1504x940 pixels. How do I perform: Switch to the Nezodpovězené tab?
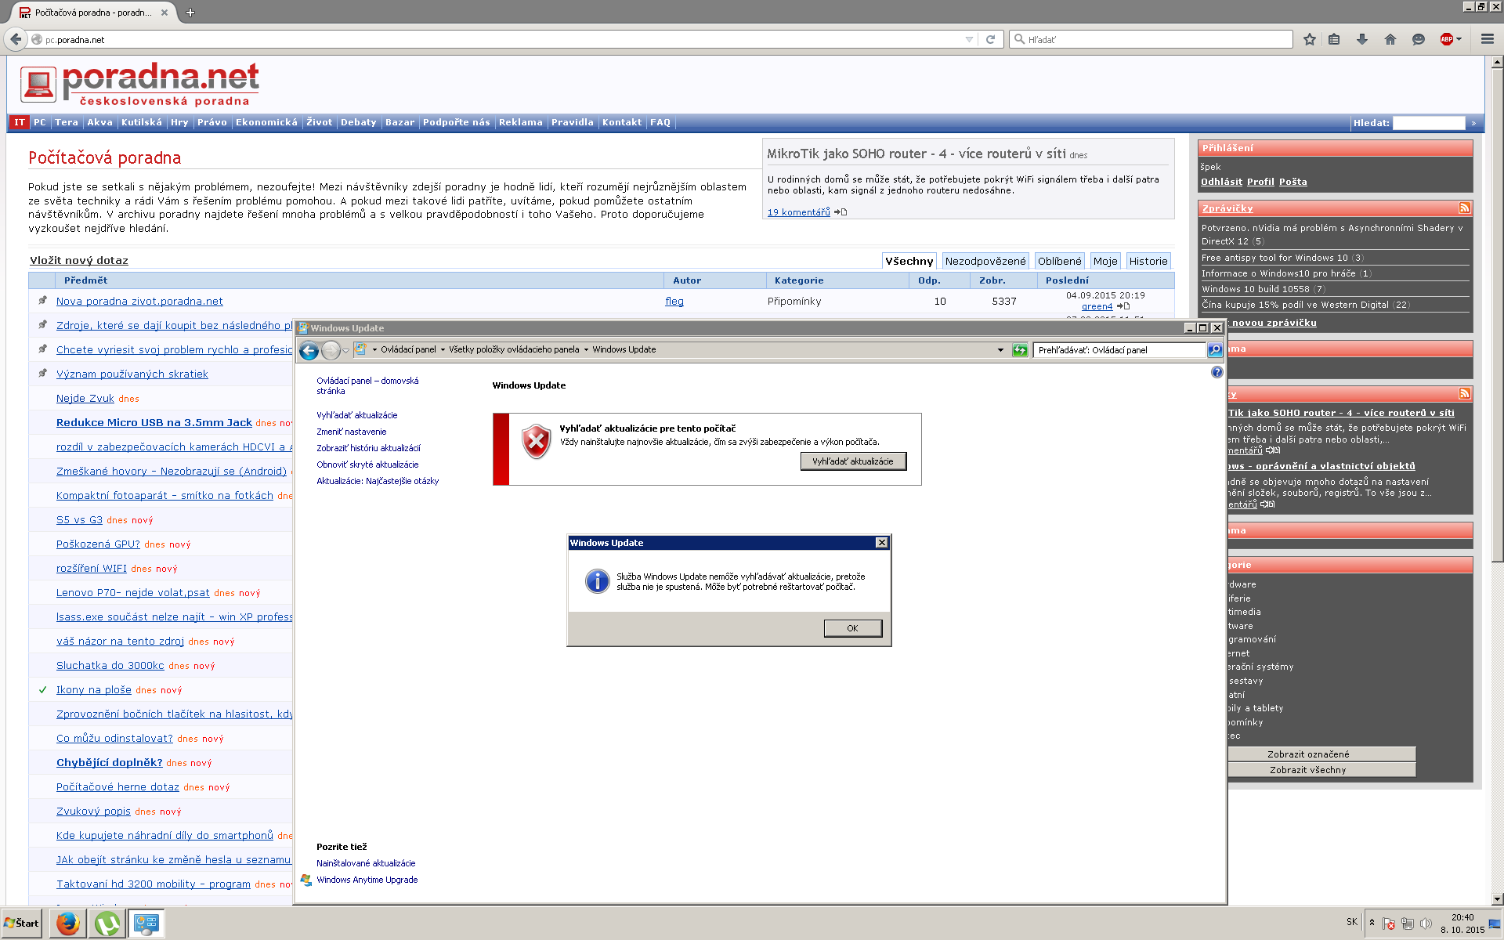985,261
